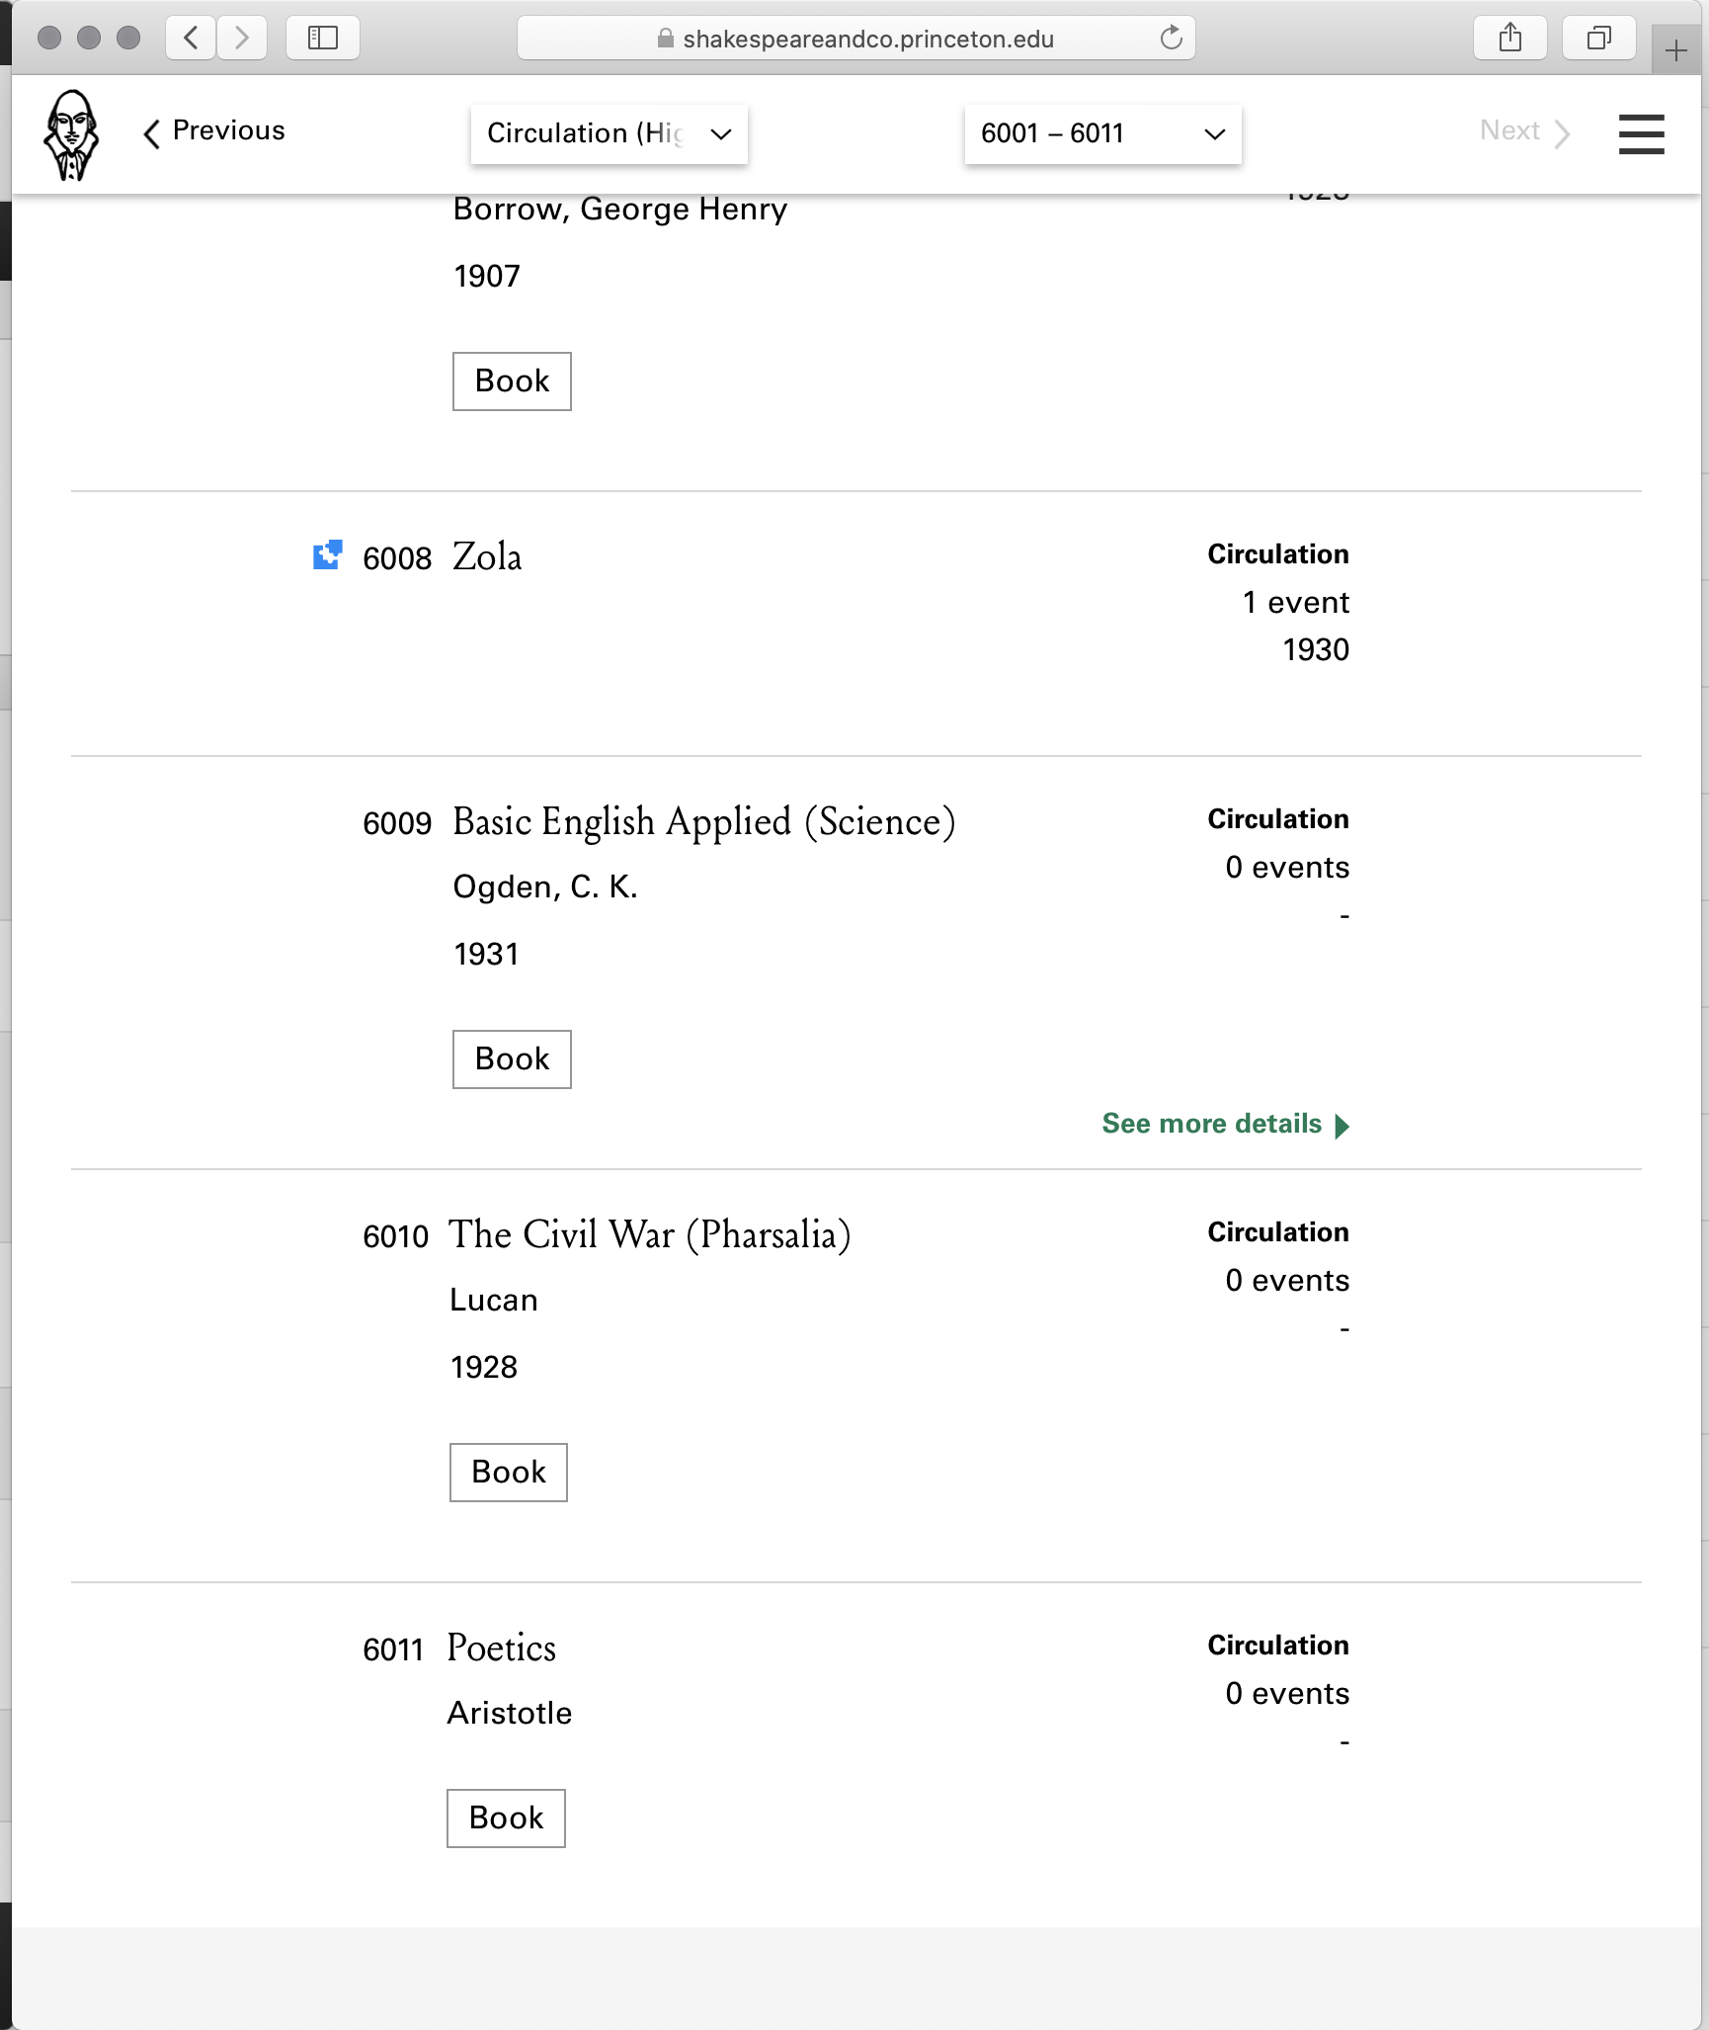Click Book button for The Civil War (Pharsalia)
1709x2030 pixels.
coord(508,1472)
